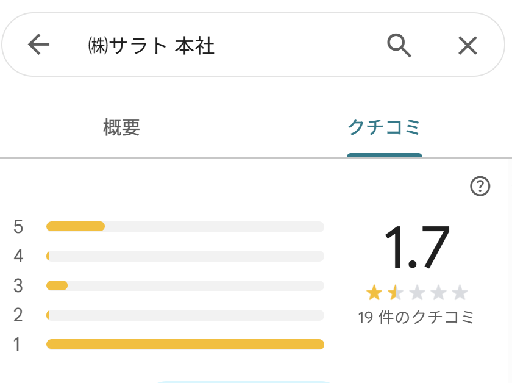Click the empty fourth star
This screenshot has height=383, width=512.
pyautogui.click(x=438, y=293)
